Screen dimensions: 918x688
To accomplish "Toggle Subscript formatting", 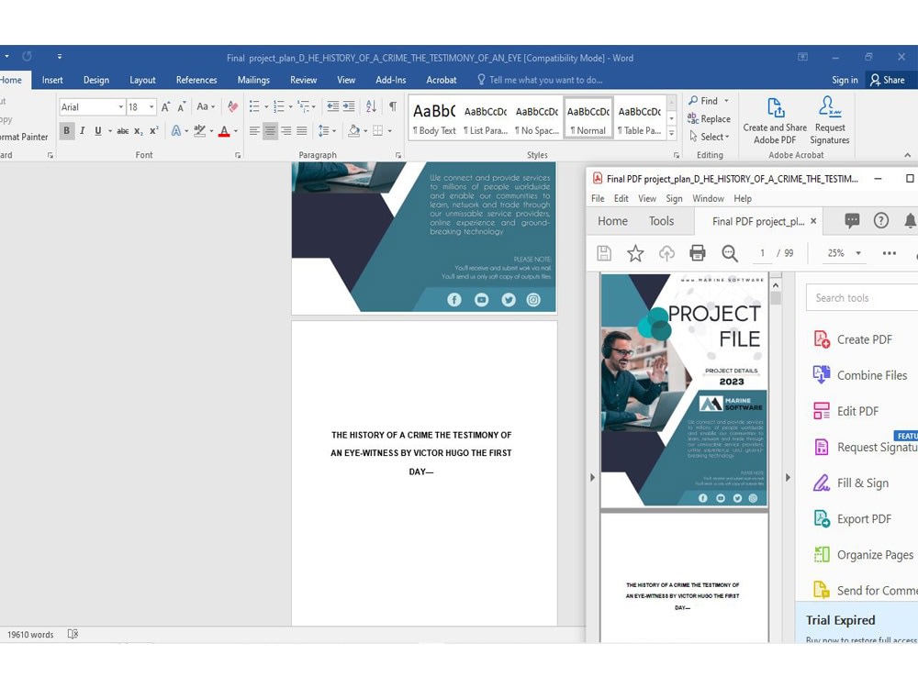I will click(139, 131).
